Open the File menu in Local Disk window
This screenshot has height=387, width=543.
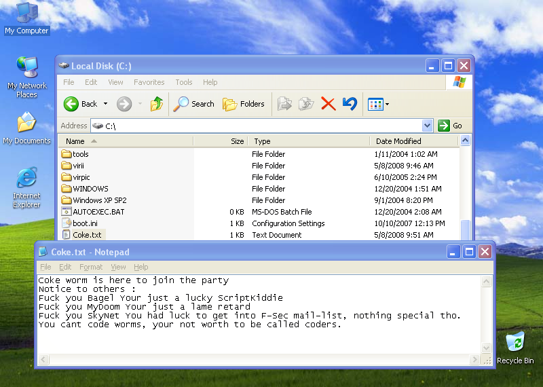[69, 82]
